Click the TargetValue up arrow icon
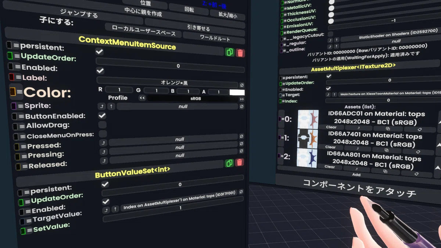Image resolution: width=441 pixels, height=248 pixels. click(x=115, y=209)
